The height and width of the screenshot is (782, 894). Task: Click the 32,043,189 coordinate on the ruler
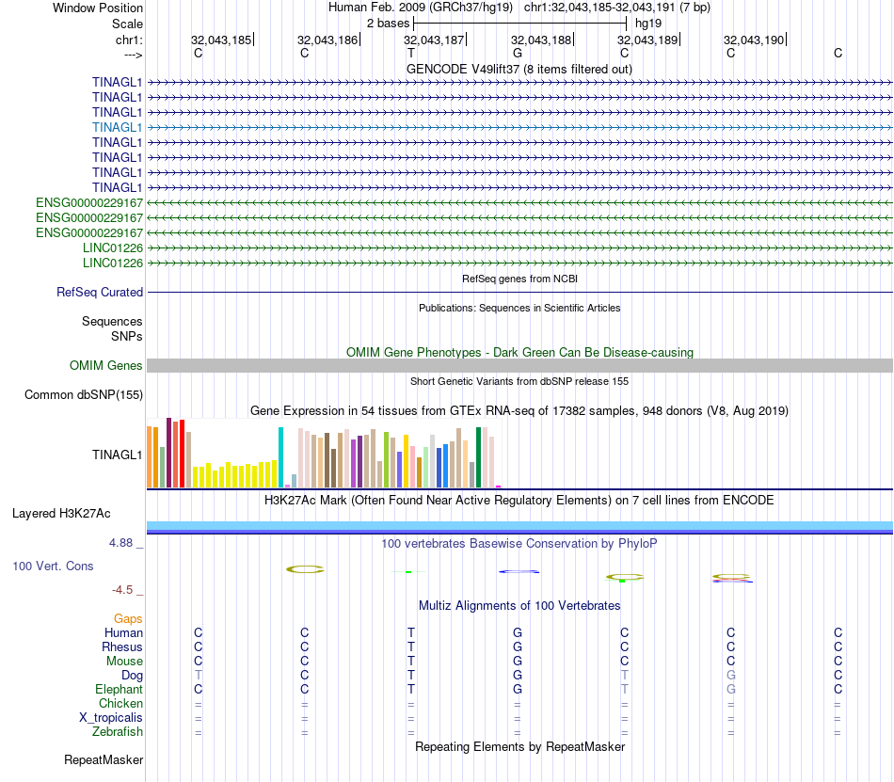(x=647, y=40)
